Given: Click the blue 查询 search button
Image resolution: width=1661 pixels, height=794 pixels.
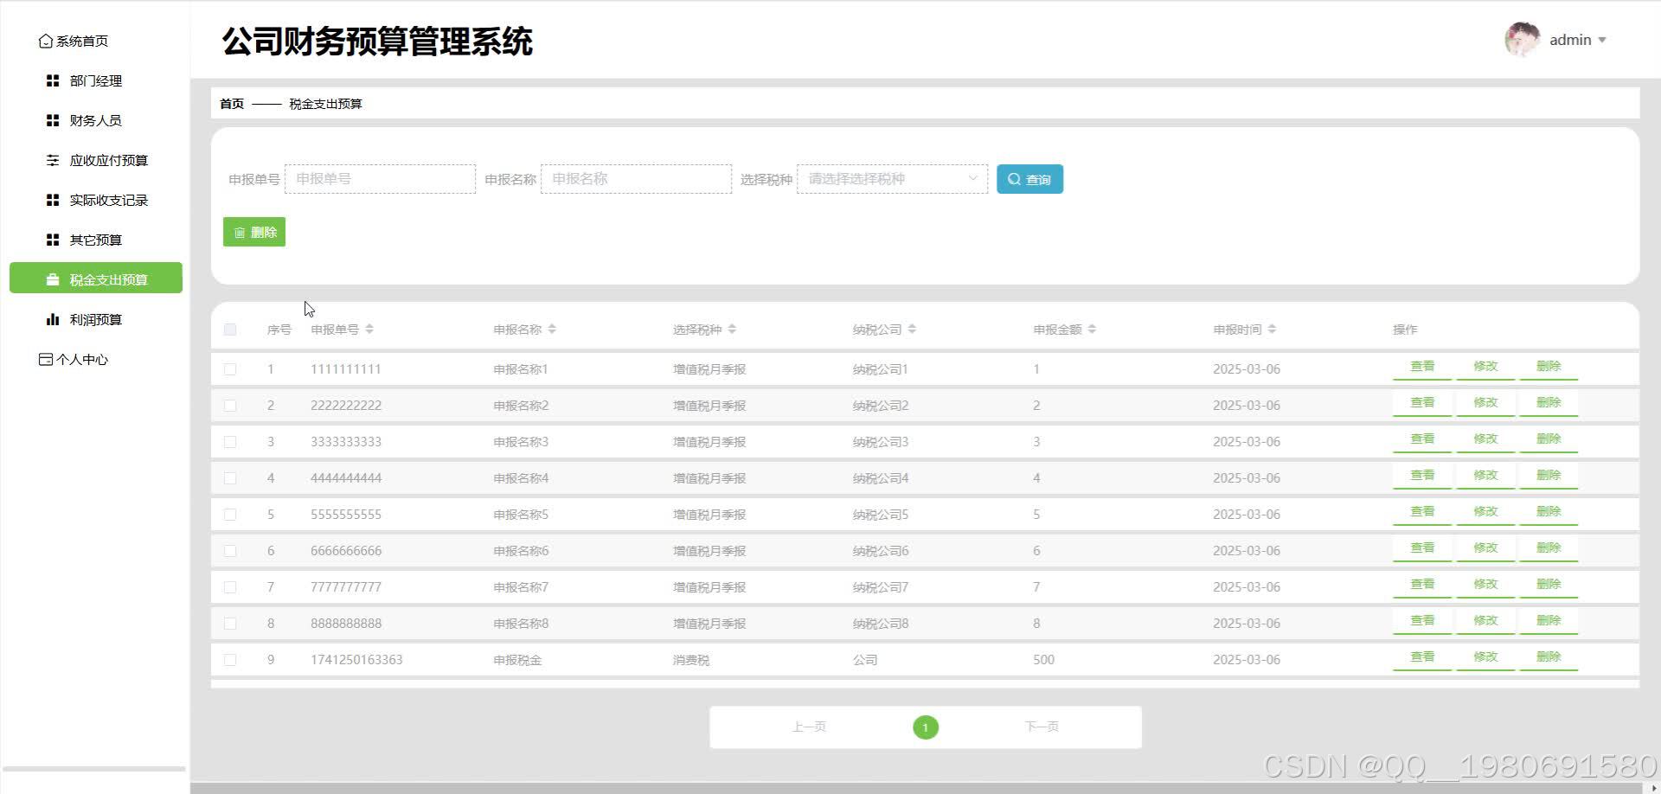Looking at the screenshot, I should pos(1029,179).
